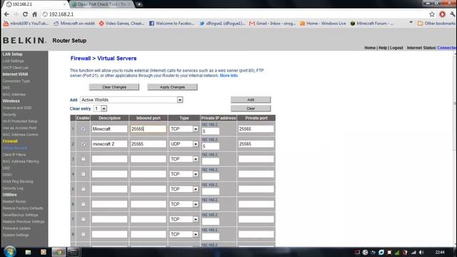
Task: Open the Twitter xRogue1 bookmark
Action: [222, 24]
